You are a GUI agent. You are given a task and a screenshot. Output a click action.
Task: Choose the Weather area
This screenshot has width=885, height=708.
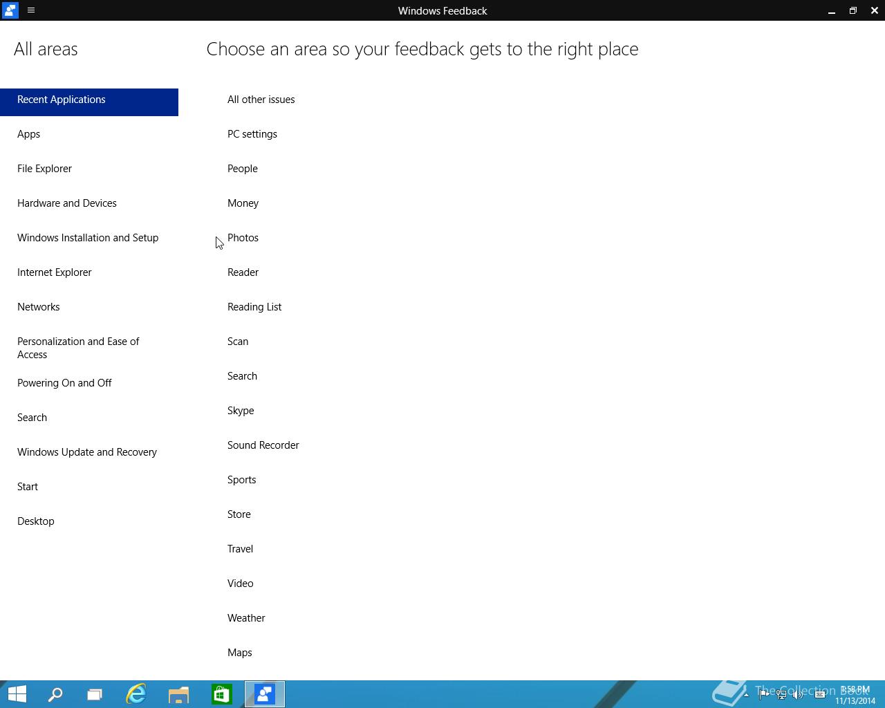(246, 618)
